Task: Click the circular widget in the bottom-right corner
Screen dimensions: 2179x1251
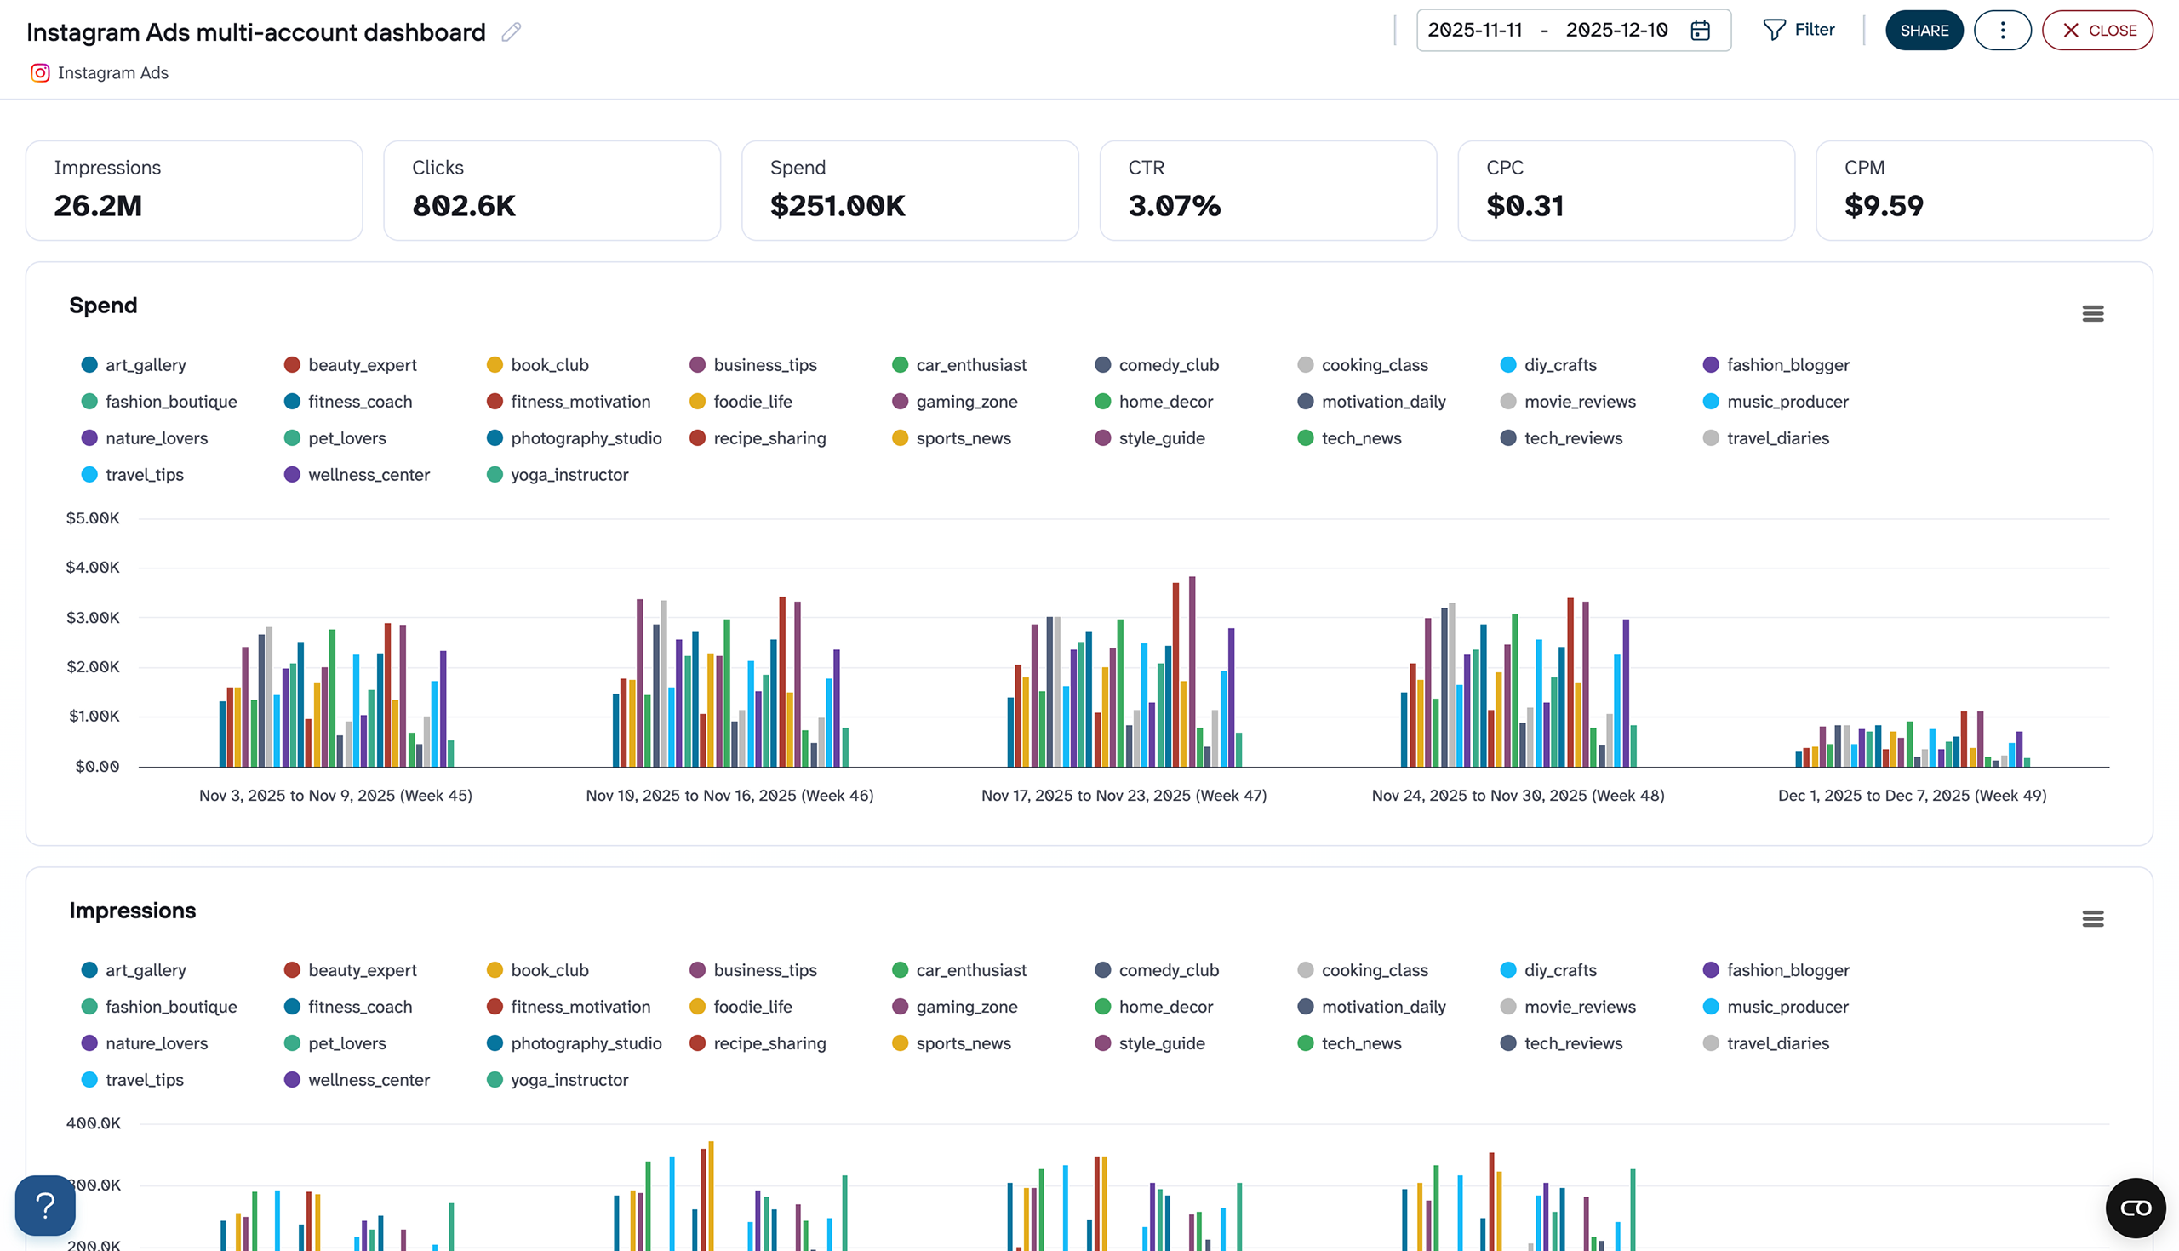Action: pyautogui.click(x=2136, y=1207)
